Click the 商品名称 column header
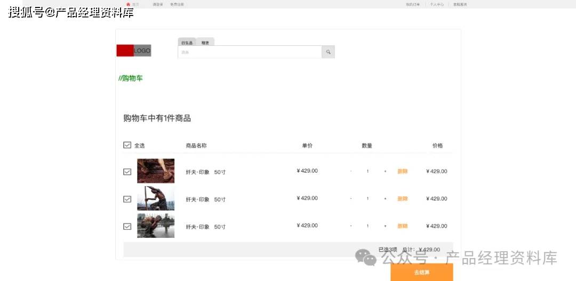The image size is (576, 281). point(196,146)
